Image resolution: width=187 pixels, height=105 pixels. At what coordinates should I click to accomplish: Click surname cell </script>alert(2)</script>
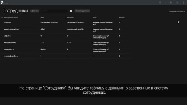pos(75,22)
